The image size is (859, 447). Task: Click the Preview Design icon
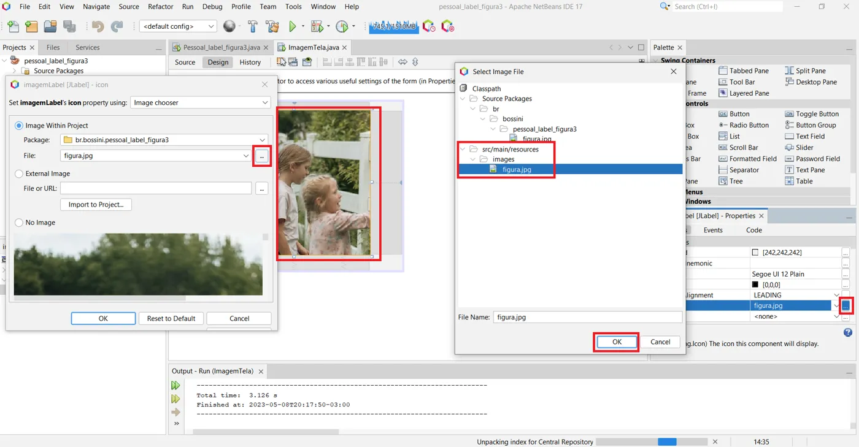click(307, 62)
